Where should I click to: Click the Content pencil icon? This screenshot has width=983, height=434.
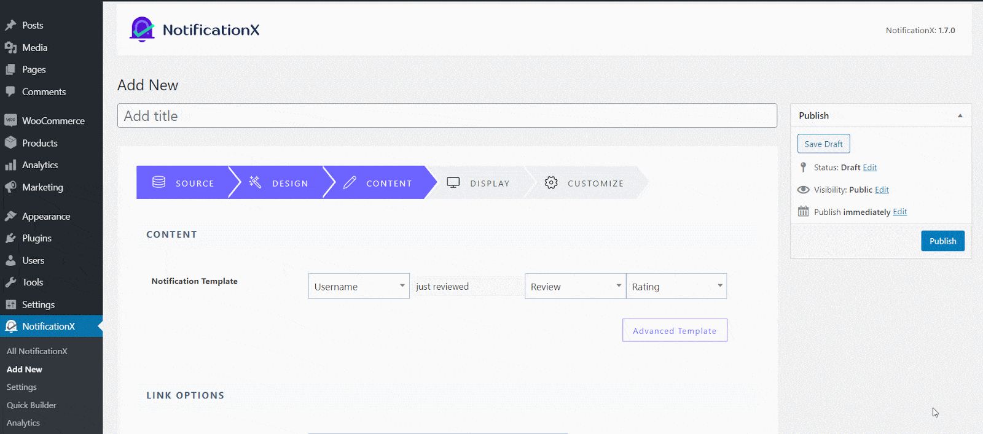(x=350, y=182)
